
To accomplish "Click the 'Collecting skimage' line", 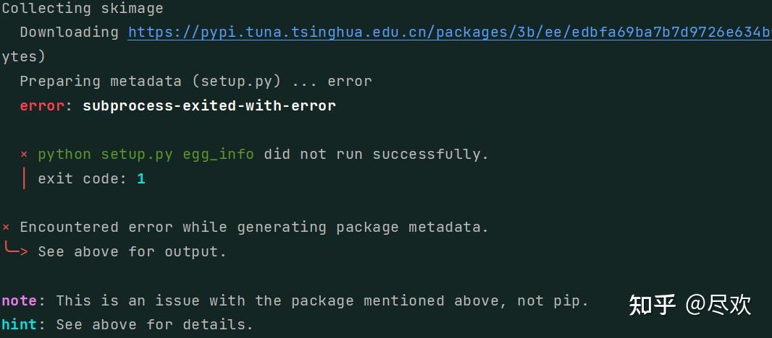I will pos(83,9).
